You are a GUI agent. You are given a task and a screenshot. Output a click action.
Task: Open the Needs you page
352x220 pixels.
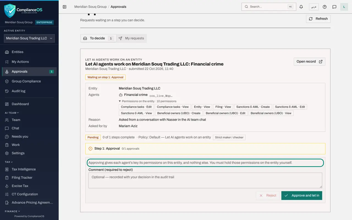[29, 136]
